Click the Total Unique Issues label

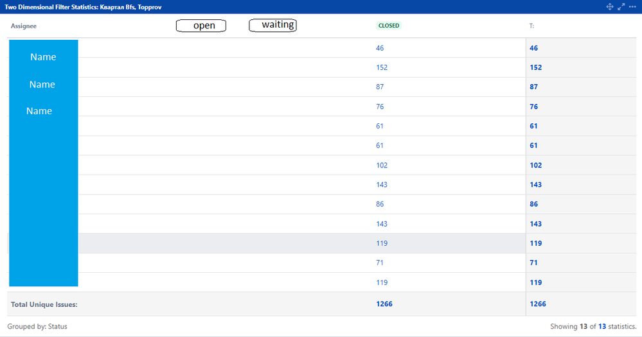click(44, 304)
